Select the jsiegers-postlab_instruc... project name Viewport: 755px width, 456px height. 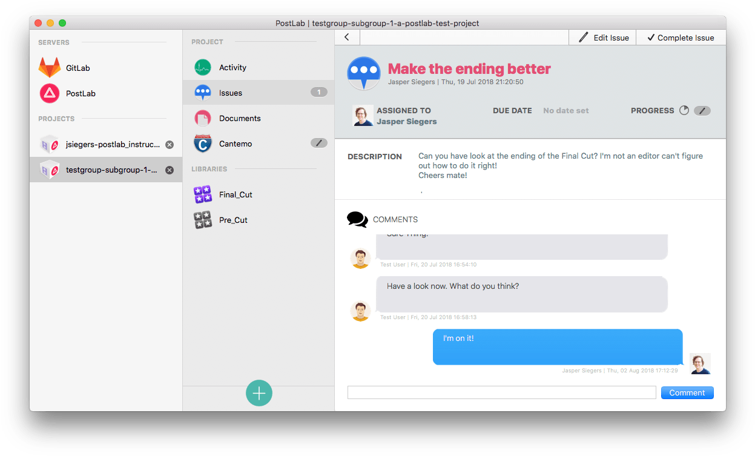(113, 145)
